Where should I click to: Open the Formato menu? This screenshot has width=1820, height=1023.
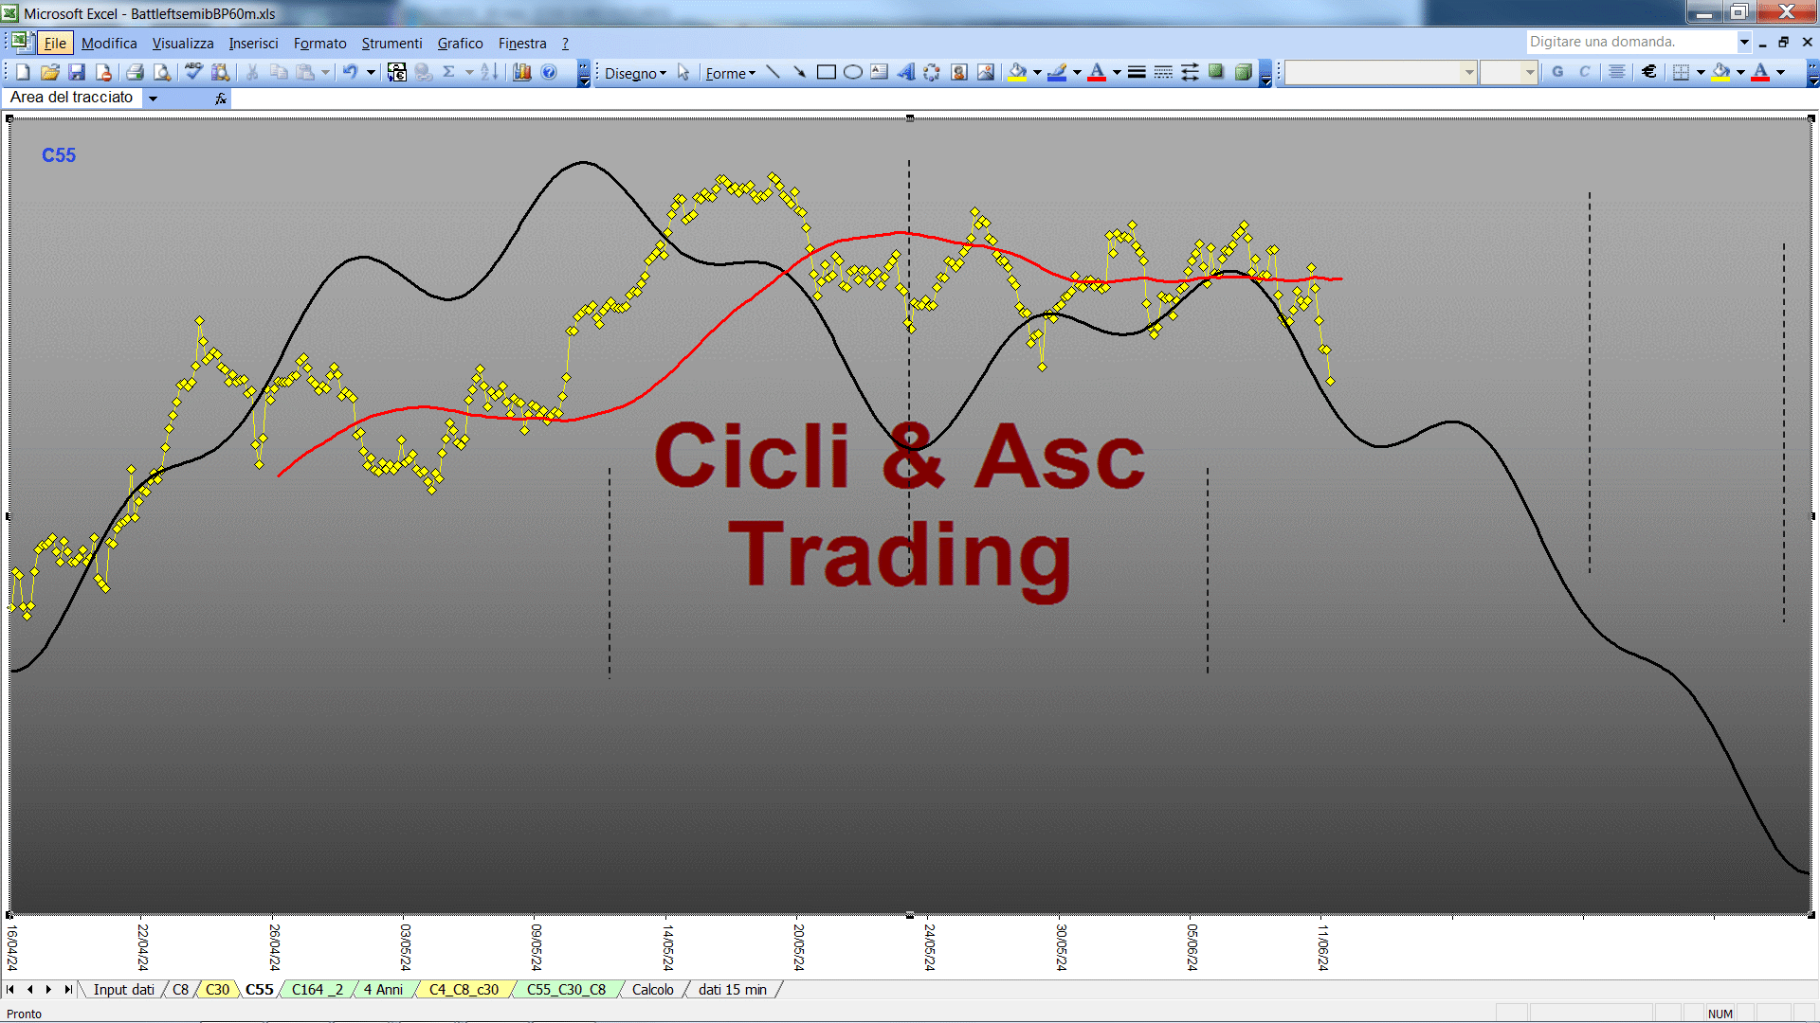pos(319,44)
